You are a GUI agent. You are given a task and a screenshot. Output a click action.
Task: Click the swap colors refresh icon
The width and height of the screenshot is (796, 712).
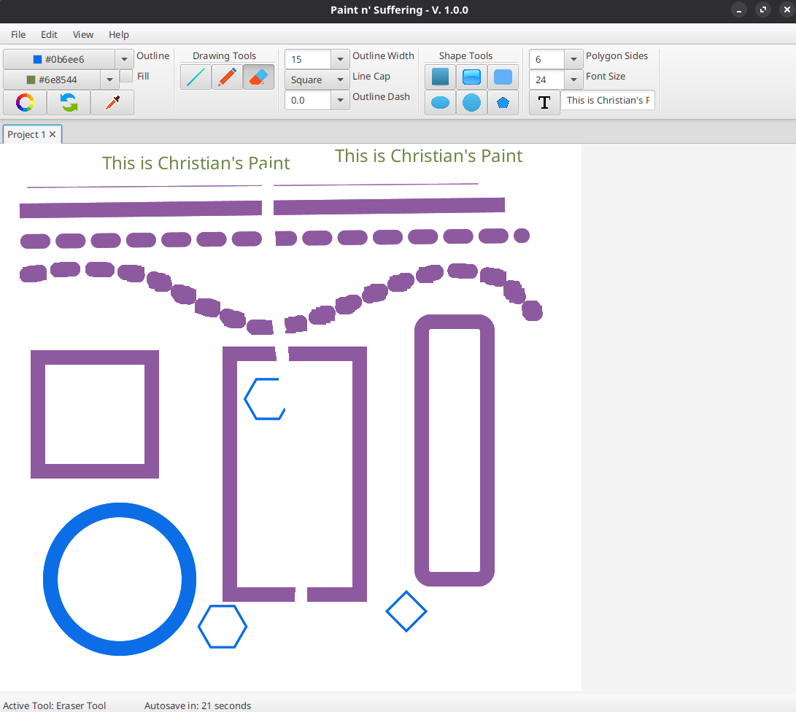point(69,103)
